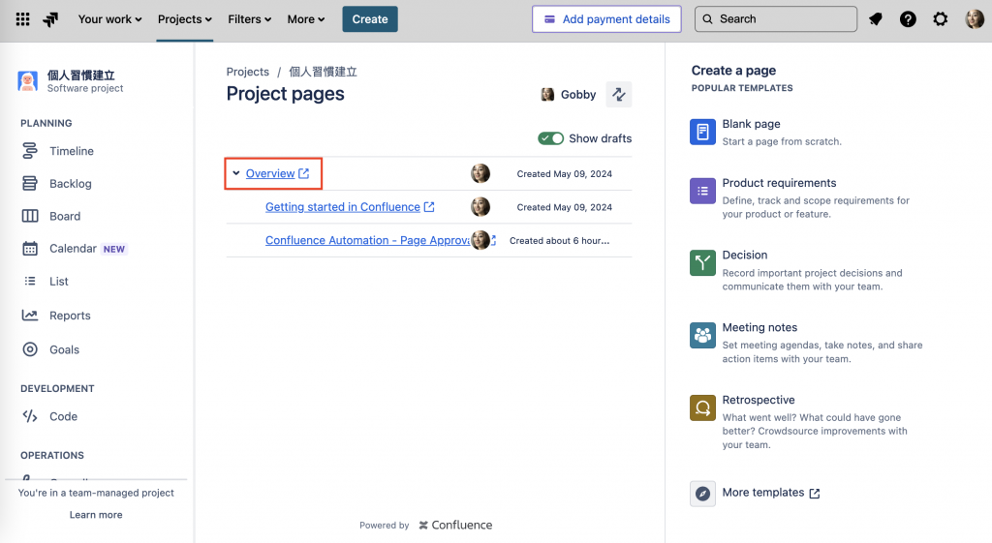
Task: Click the 個人習慣建立 breadcrumb link
Action: click(x=324, y=72)
